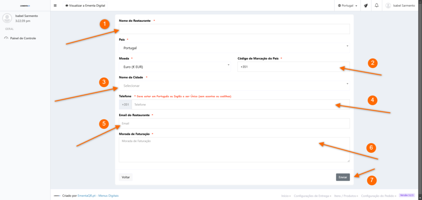Select the Email do Restaurante field
This screenshot has width=422, height=200.
point(234,123)
